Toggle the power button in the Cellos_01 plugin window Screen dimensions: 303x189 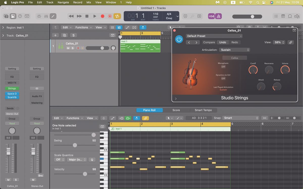179,39
